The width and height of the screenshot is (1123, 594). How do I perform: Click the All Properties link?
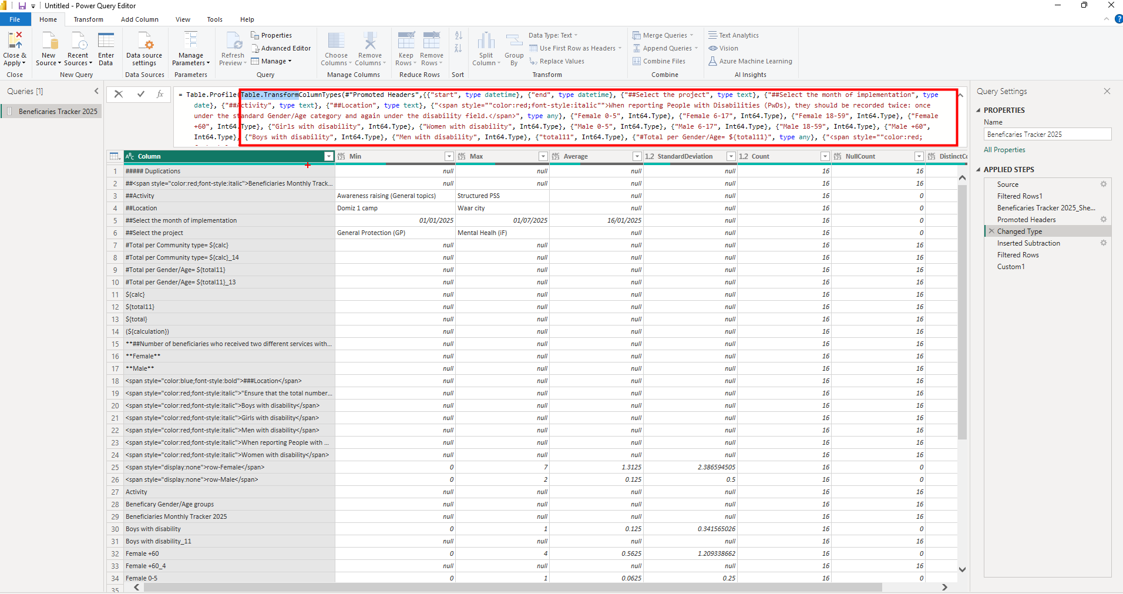(x=1004, y=150)
